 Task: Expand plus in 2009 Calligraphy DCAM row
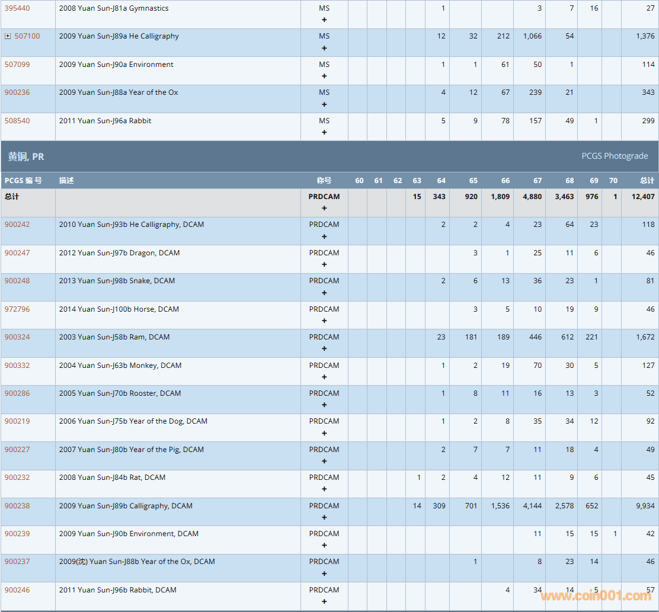324,517
